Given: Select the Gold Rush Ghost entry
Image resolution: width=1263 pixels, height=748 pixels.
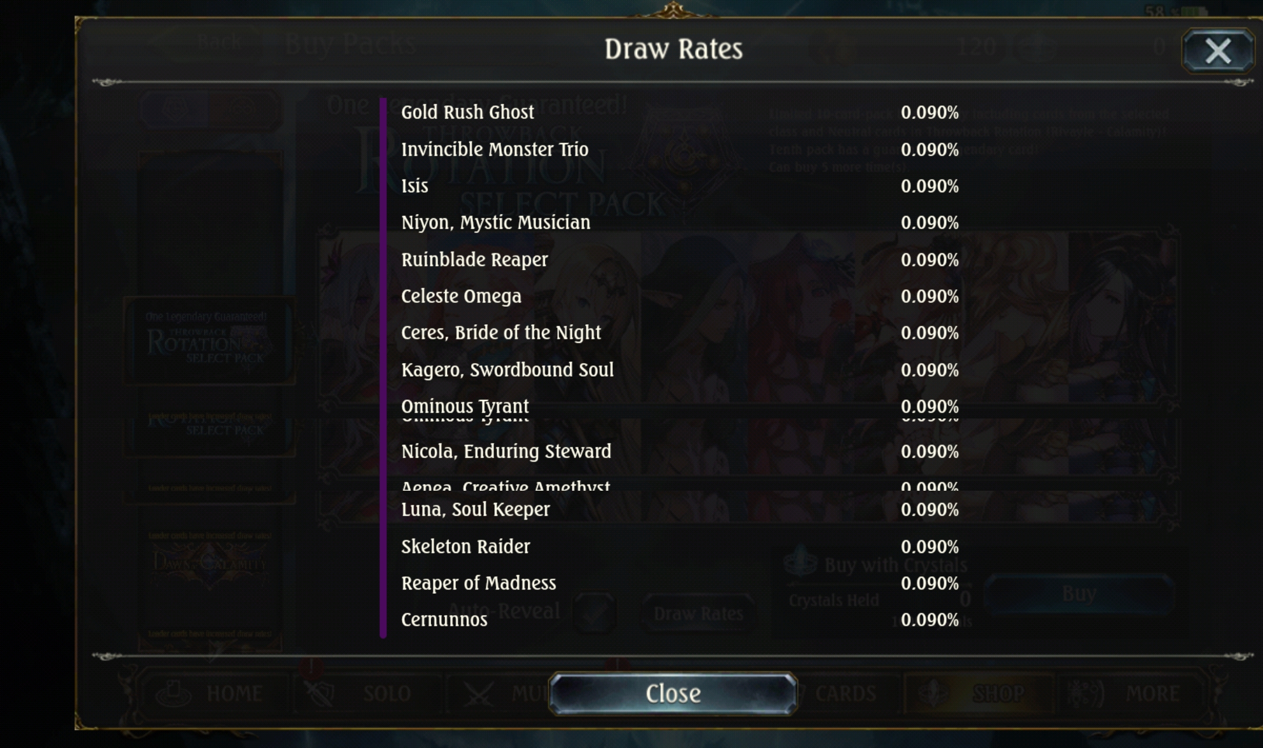Looking at the screenshot, I should [x=680, y=112].
